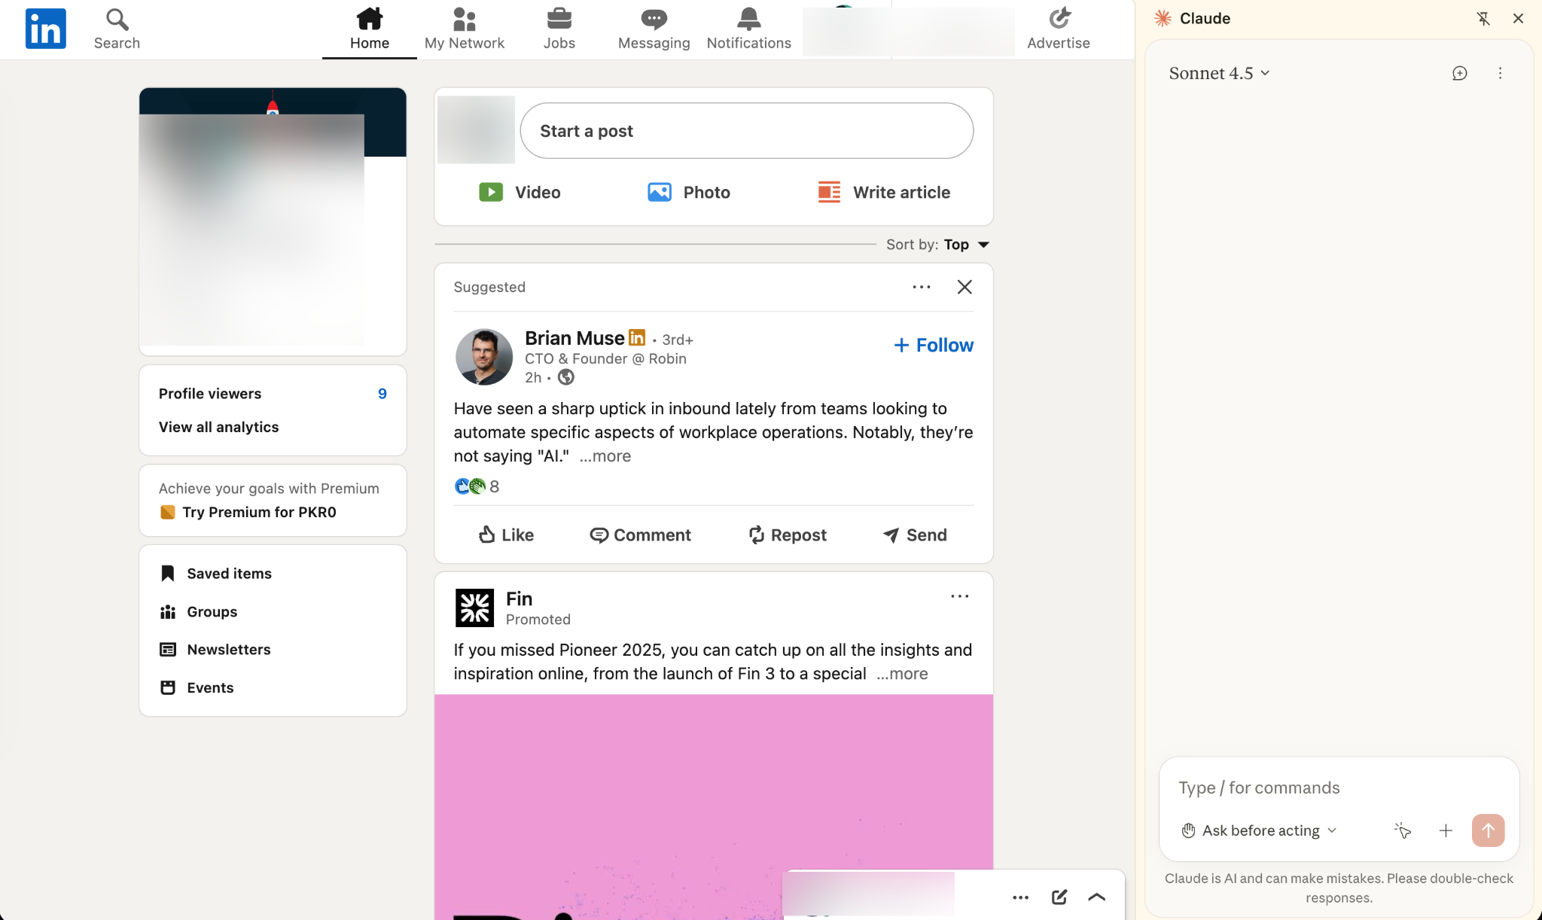Click the LinkedIn logo icon
Image resolution: width=1542 pixels, height=920 pixels.
[45, 29]
